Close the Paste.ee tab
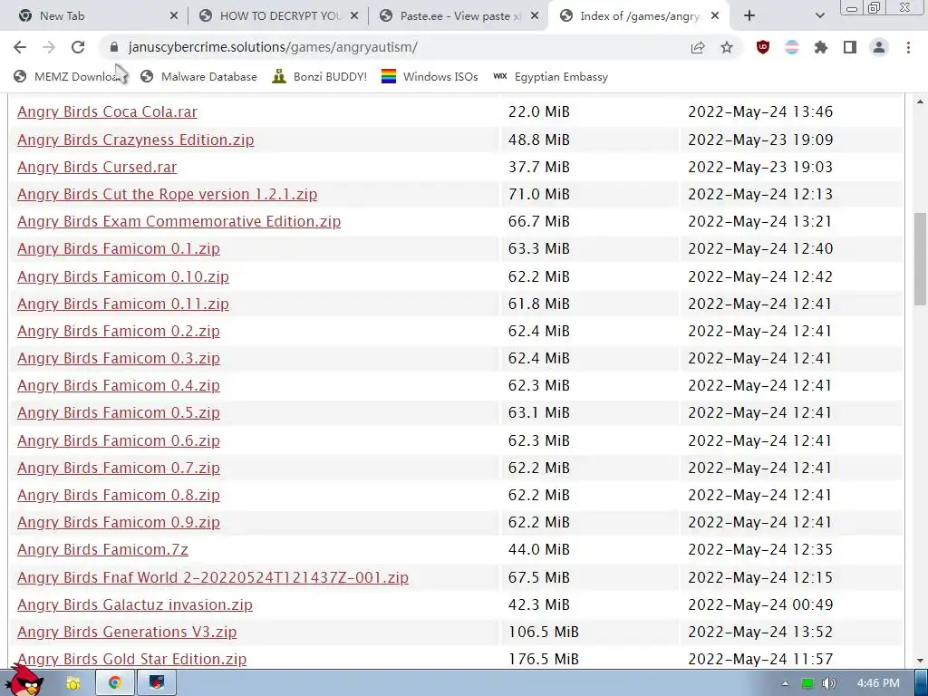This screenshot has height=696, width=928. (x=535, y=16)
